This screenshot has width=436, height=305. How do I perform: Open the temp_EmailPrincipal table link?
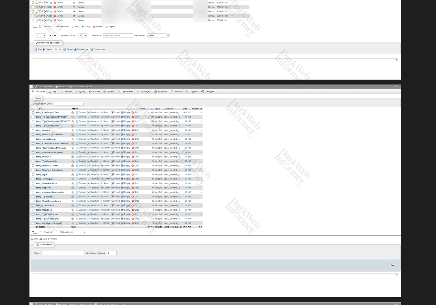(x=47, y=184)
